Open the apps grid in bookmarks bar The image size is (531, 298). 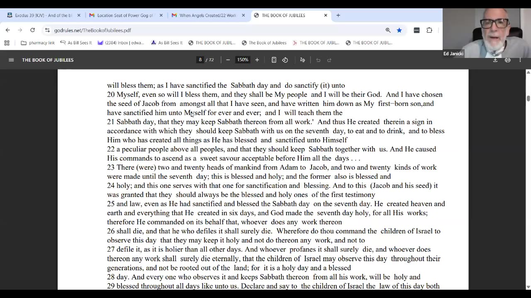(x=7, y=43)
